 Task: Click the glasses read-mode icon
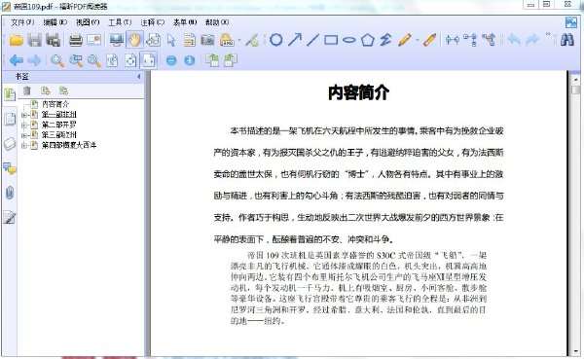point(153,40)
